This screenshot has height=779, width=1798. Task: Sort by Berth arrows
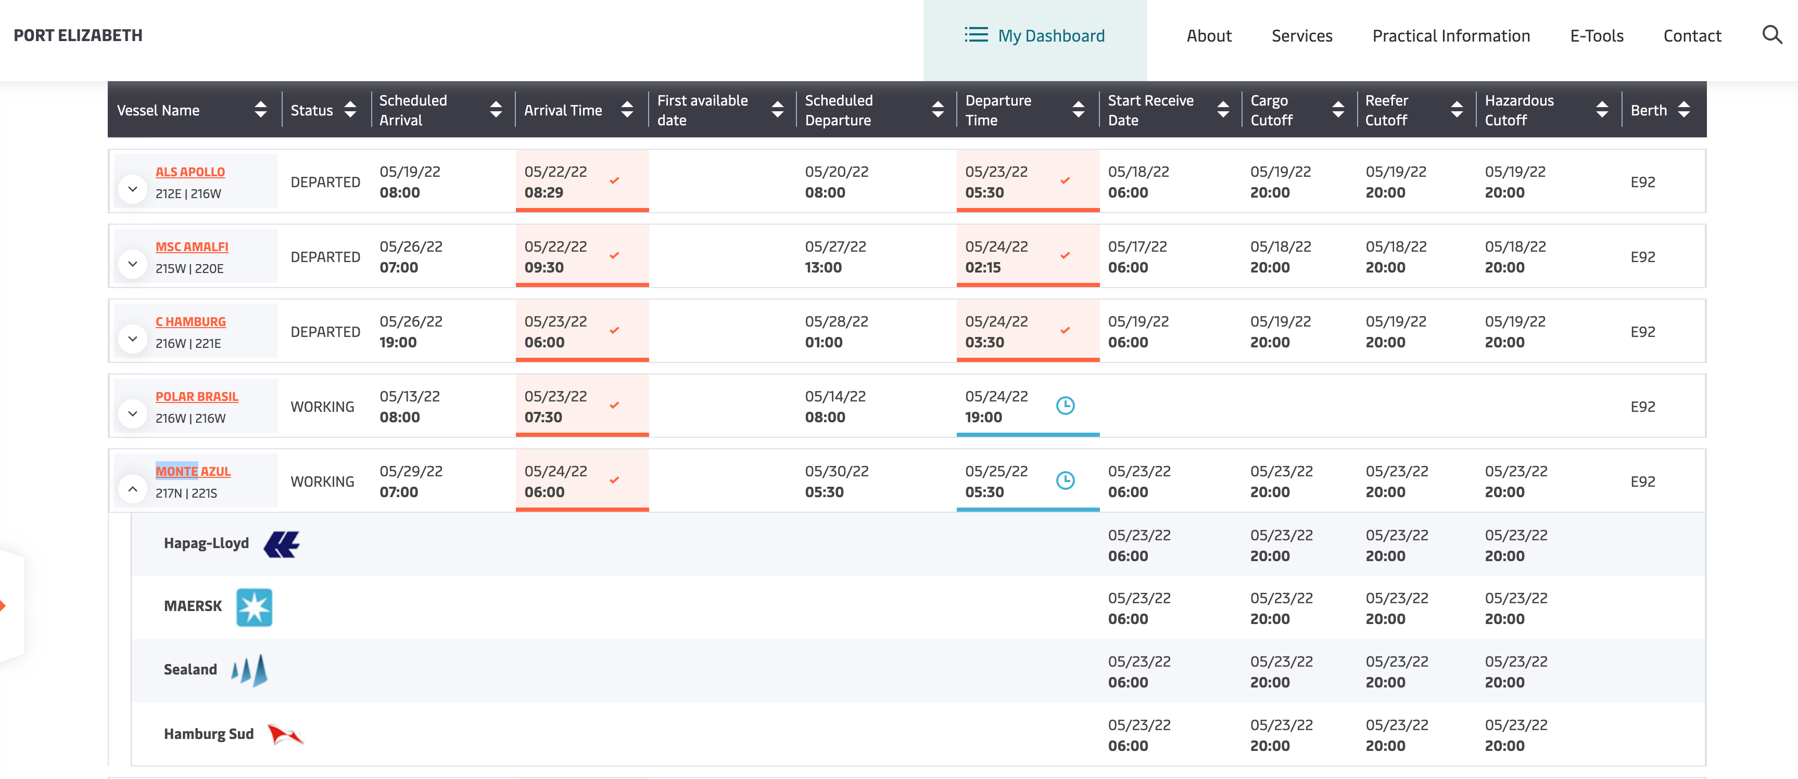[x=1683, y=110]
